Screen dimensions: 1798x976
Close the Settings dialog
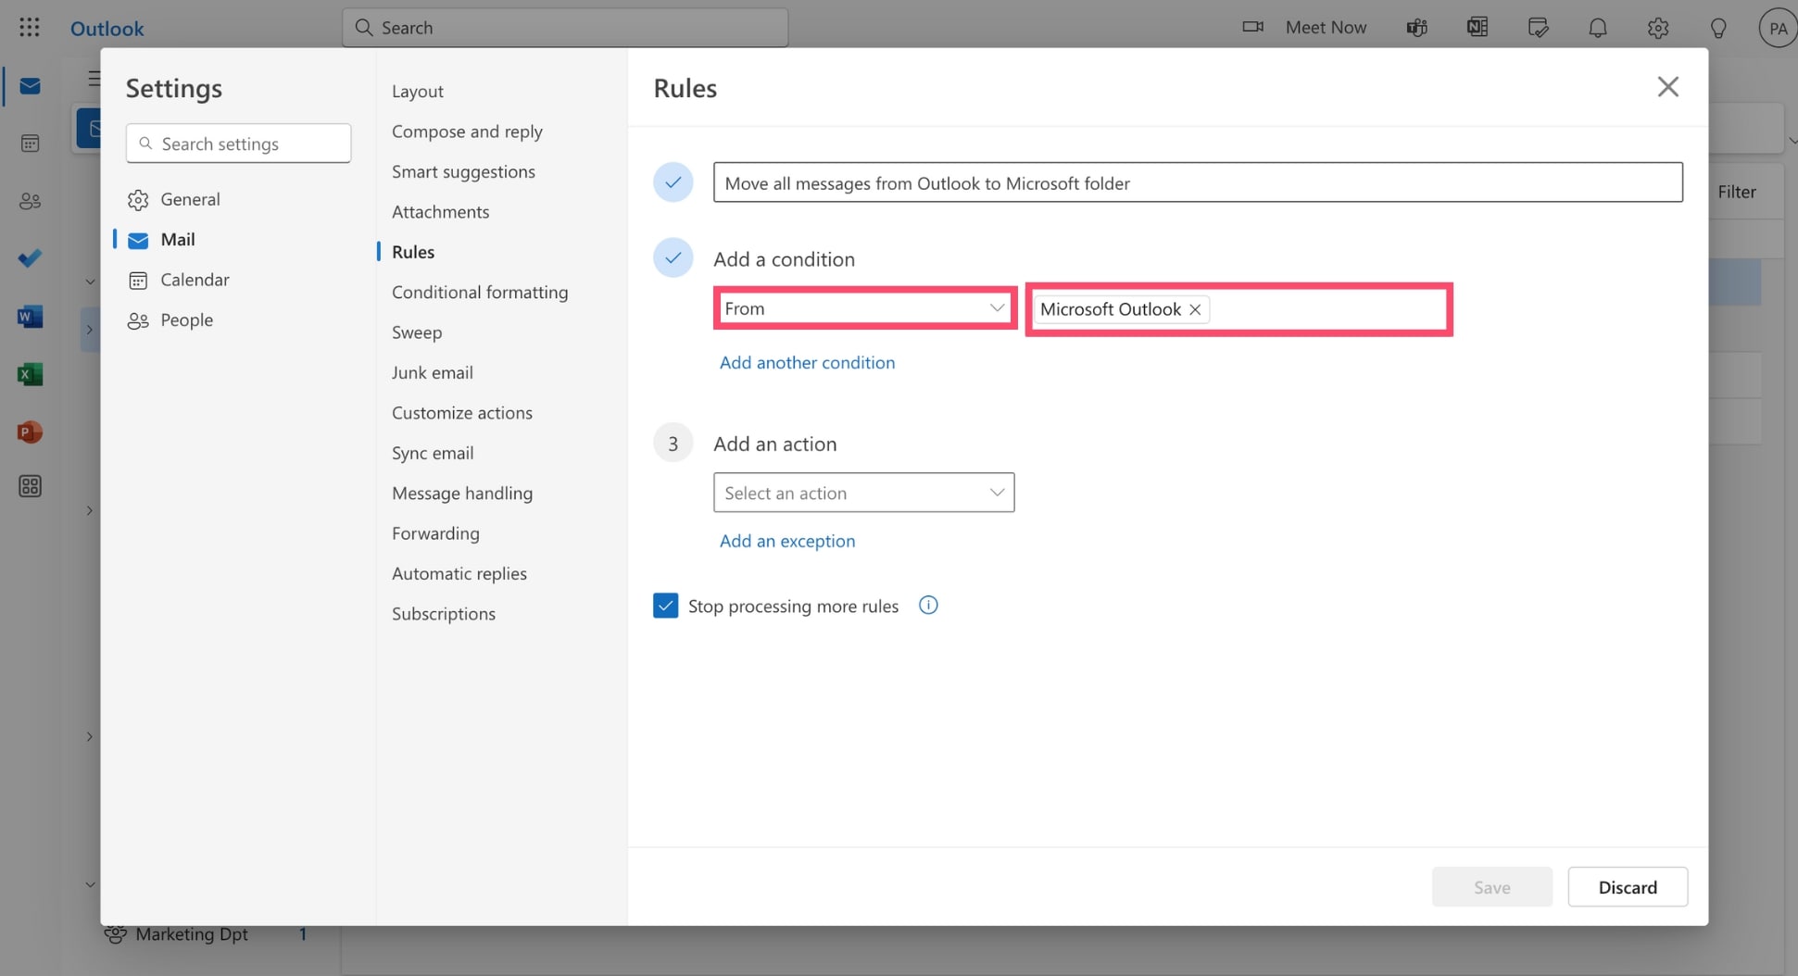click(1667, 87)
